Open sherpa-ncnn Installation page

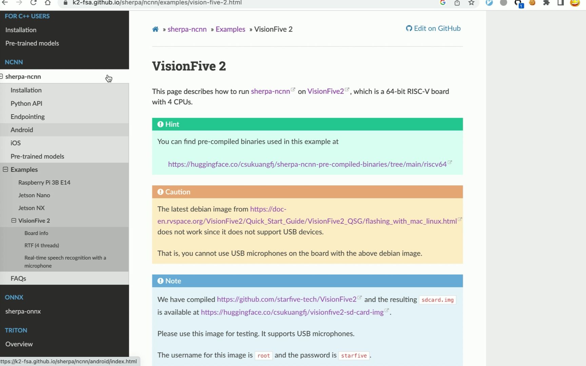click(x=26, y=90)
